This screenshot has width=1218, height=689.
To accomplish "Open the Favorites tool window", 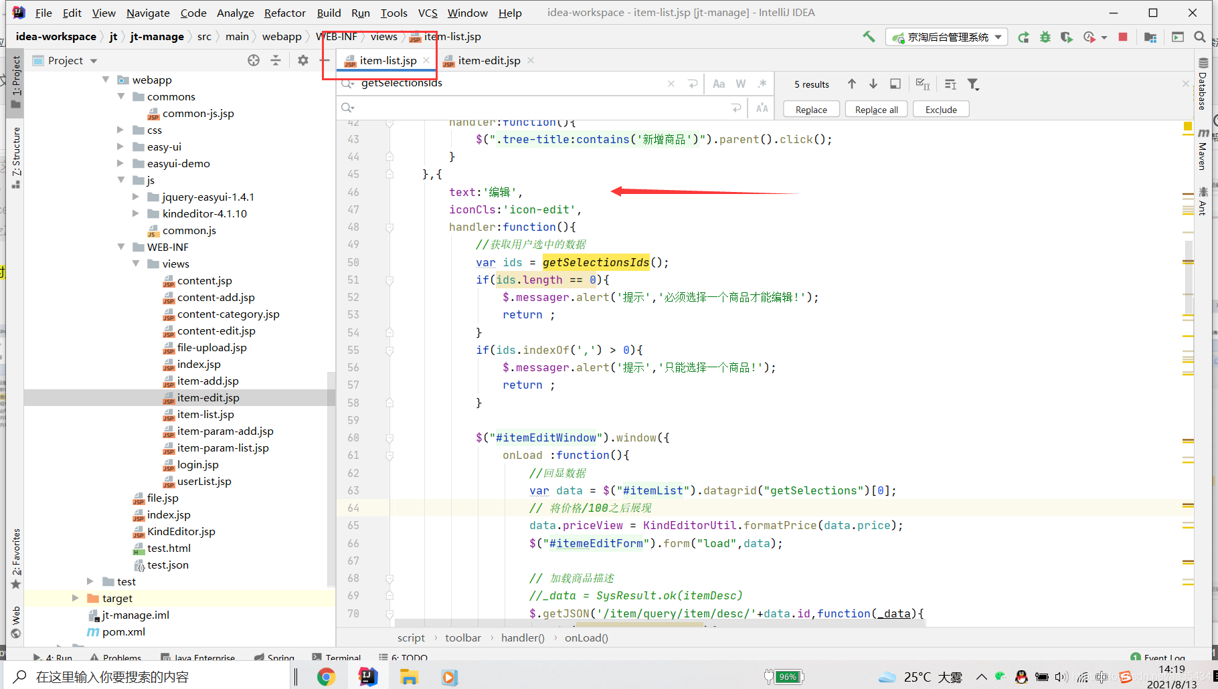I will click(16, 559).
